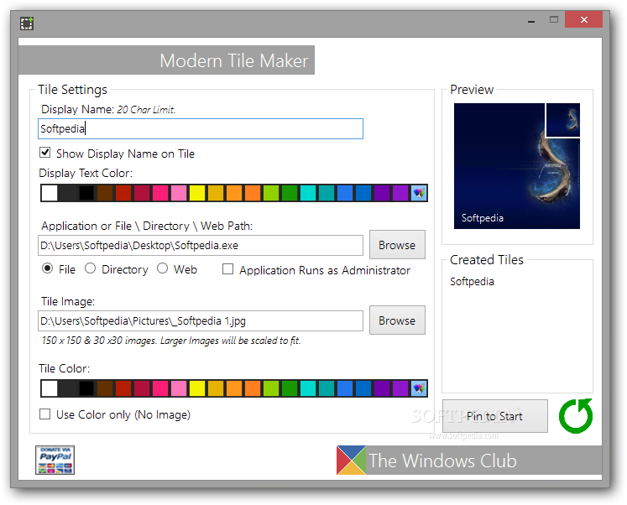
Task: Enable Application Runs as Administrator
Action: 227,269
